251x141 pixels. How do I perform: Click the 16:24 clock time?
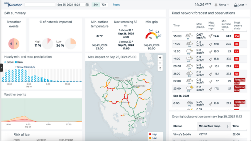(200, 5)
